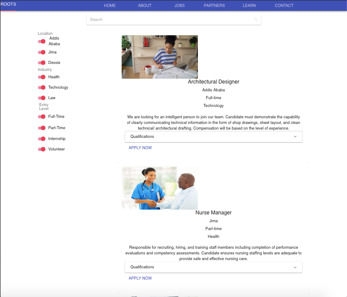Toggle the Jima location switch
Viewport: 347px width, 297px height.
tap(41, 52)
